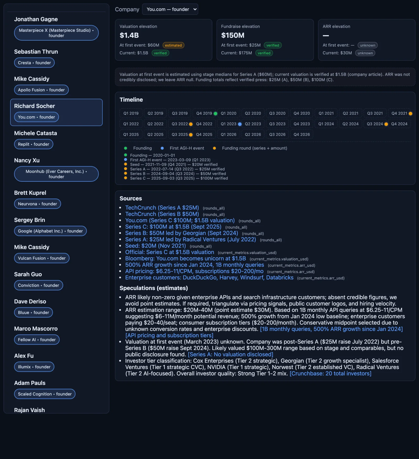This screenshot has height=459, width=419.
Task: Click unknown badge beside ARR first event
Action: point(367,45)
